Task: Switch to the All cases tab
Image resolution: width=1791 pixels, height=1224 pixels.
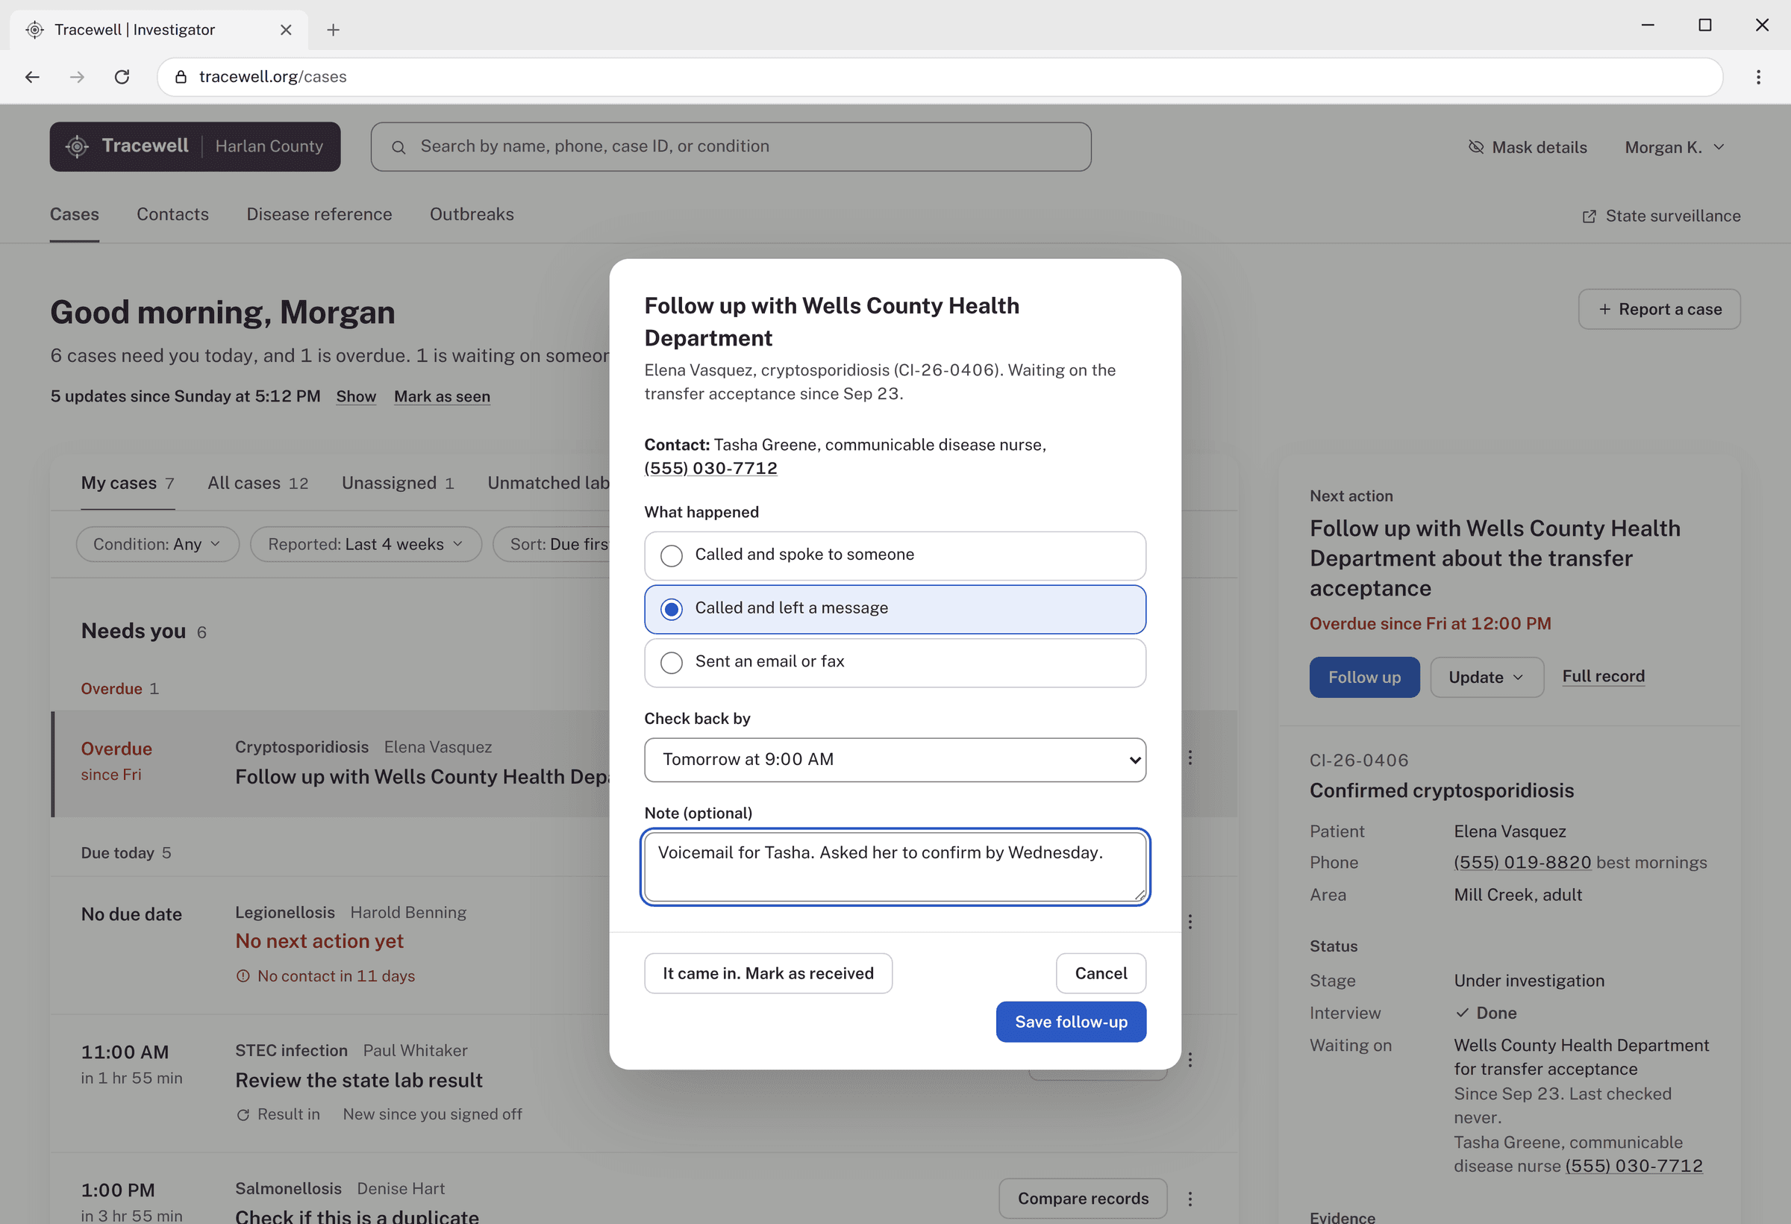Action: point(257,484)
